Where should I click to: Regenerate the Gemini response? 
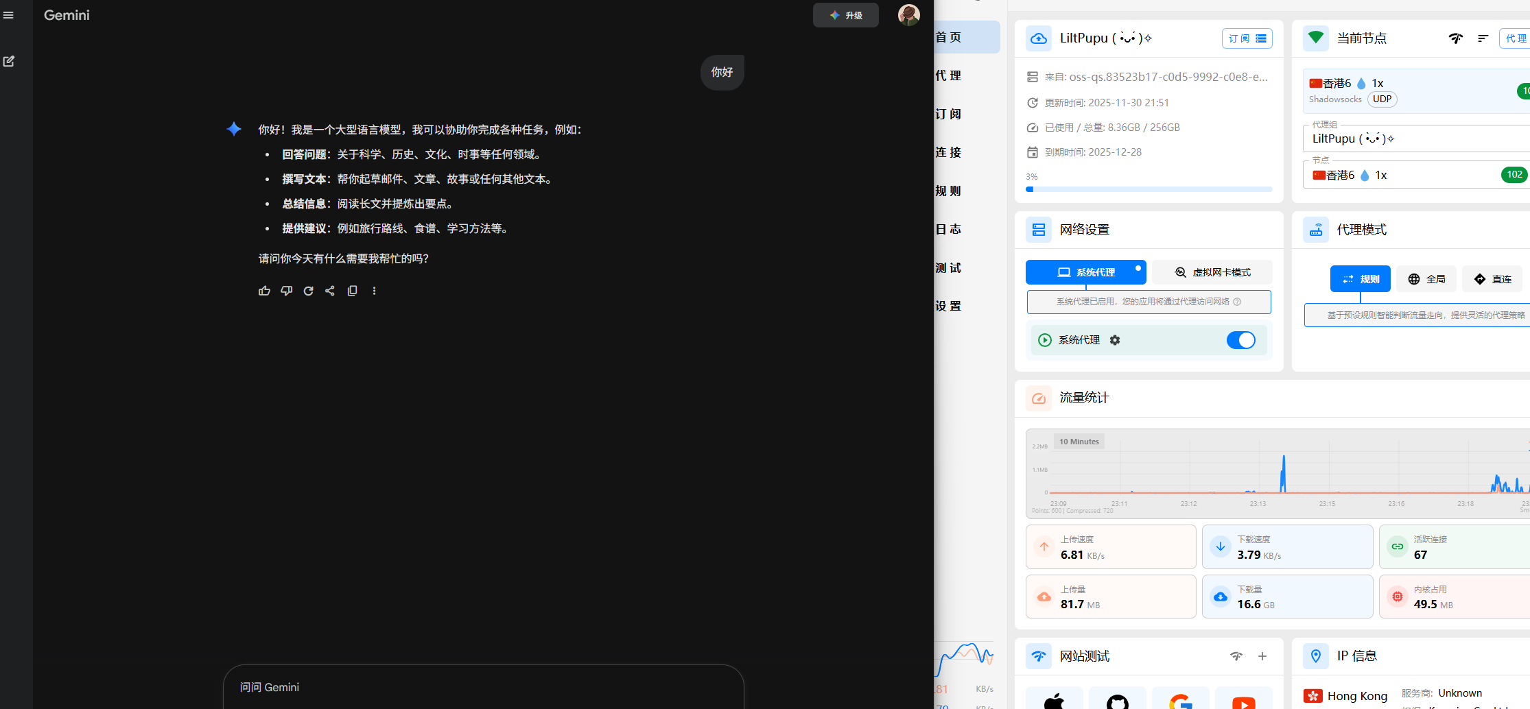point(309,291)
